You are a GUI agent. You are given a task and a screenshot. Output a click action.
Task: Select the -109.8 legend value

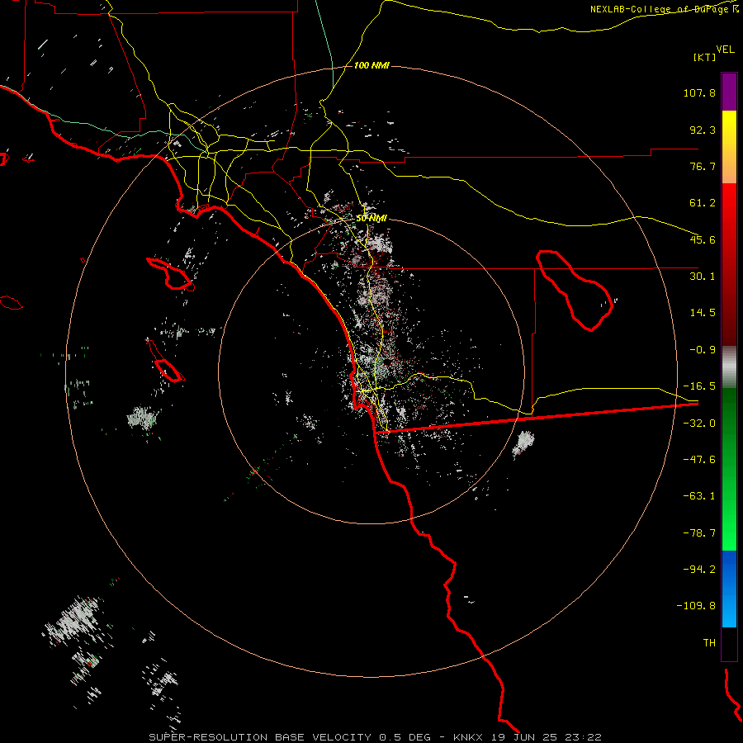pyautogui.click(x=696, y=606)
